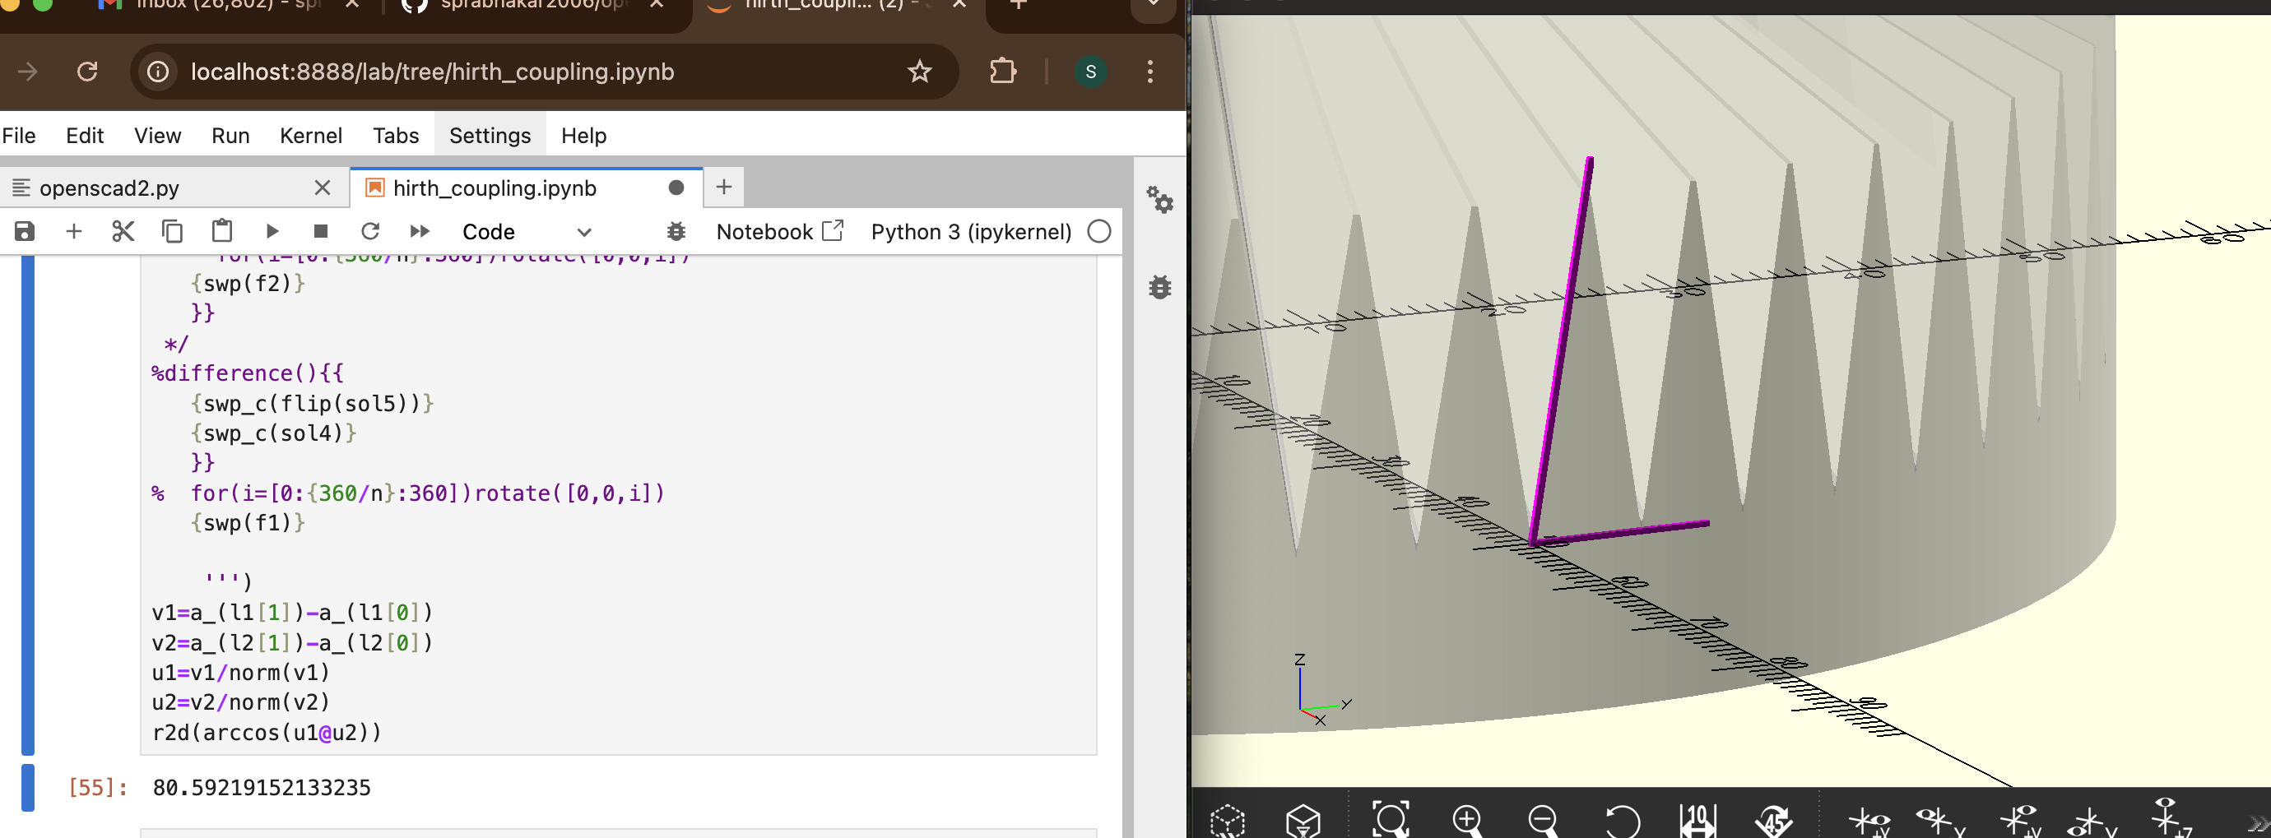Viewport: 2271px width, 838px height.
Task: Toggle the notebook debugger bug icon
Action: point(676,232)
